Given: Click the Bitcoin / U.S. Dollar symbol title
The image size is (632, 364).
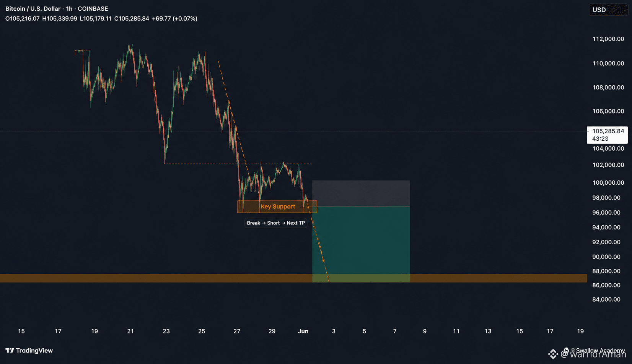Looking at the screenshot, I should coord(33,8).
